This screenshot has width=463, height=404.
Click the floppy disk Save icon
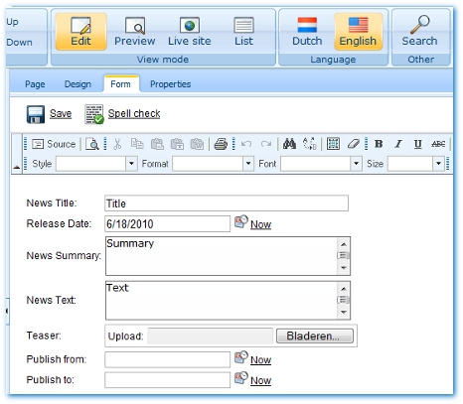click(x=36, y=114)
